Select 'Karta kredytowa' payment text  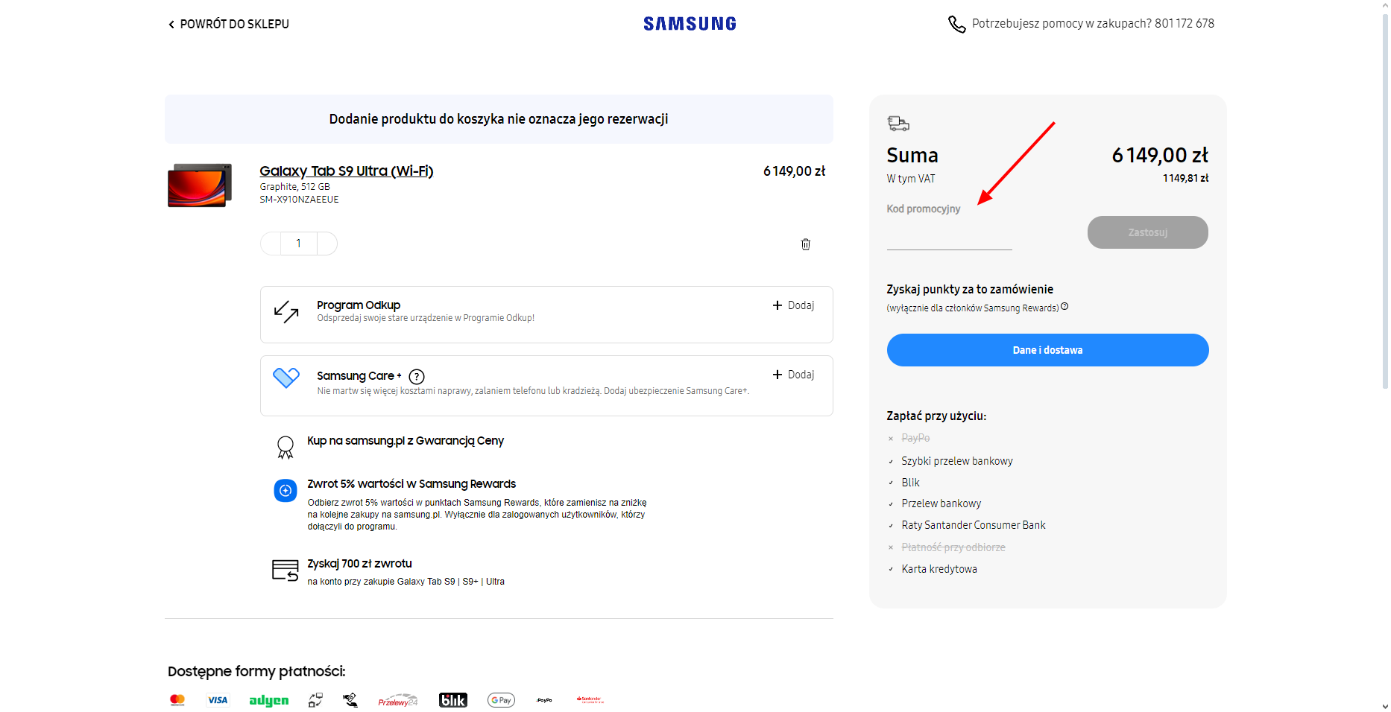939,569
